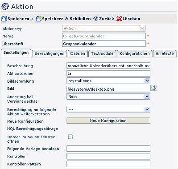Click the HQL Berechtigungsabfrage label
The width and height of the screenshot is (178, 169).
click(33, 129)
